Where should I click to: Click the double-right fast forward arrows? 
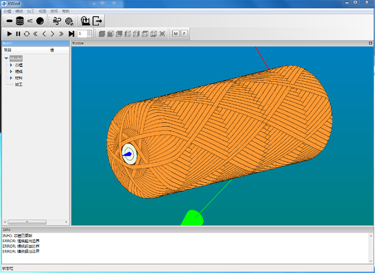tap(61, 34)
